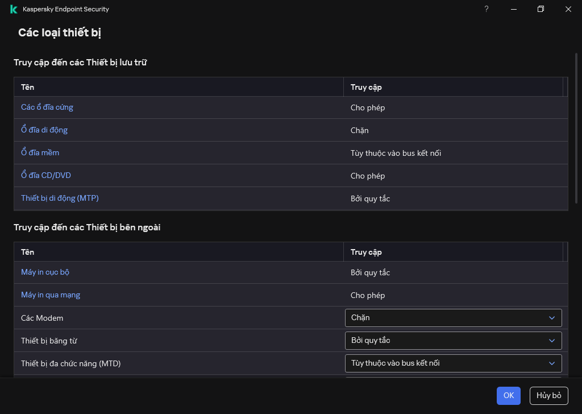Confirm with the OK button

(508, 396)
